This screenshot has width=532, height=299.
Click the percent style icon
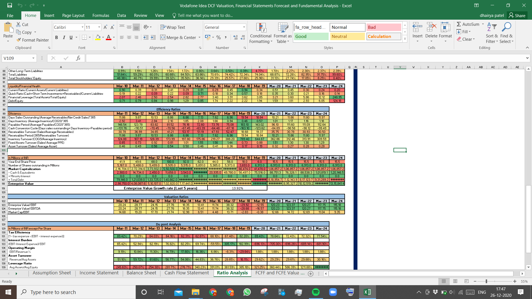click(219, 37)
